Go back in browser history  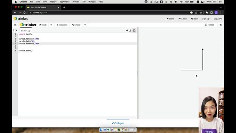[15, 13]
